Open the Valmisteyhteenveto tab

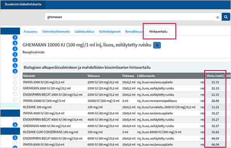[56, 32]
